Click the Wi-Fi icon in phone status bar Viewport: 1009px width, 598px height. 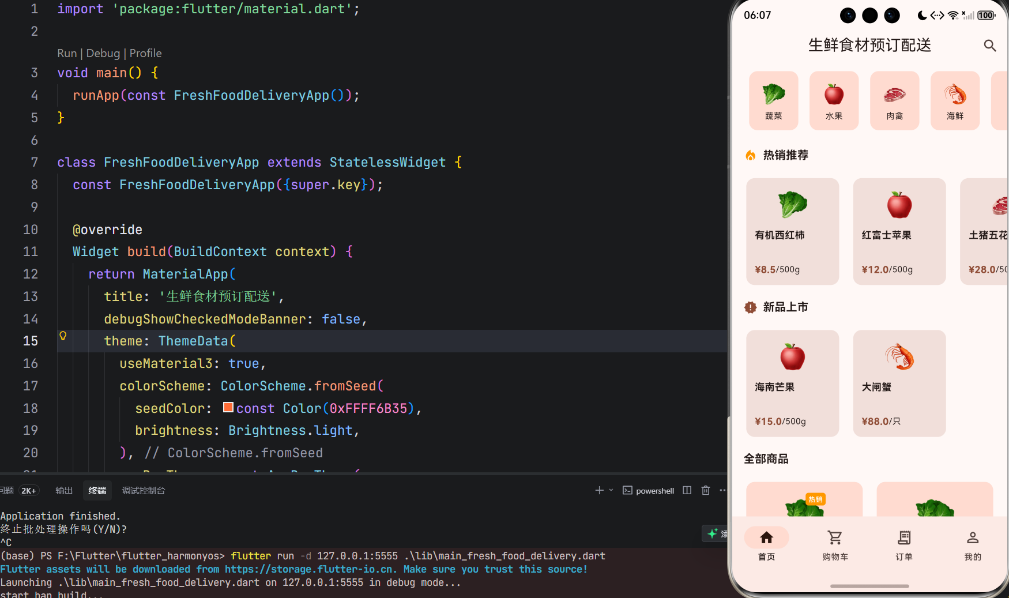pyautogui.click(x=953, y=15)
